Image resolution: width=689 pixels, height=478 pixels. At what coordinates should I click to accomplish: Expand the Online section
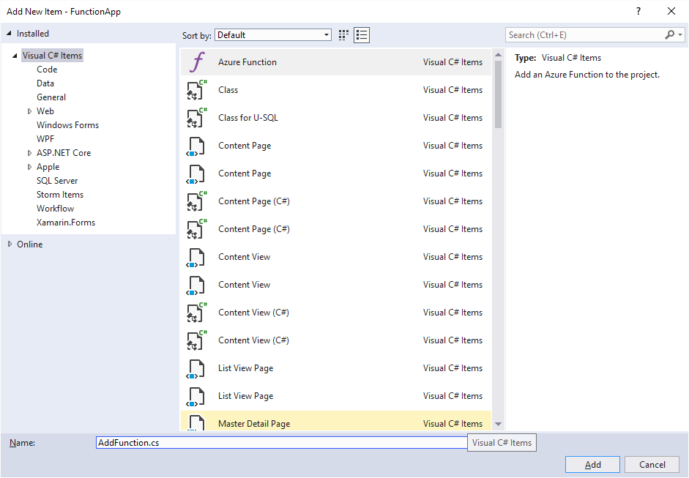pyautogui.click(x=10, y=244)
